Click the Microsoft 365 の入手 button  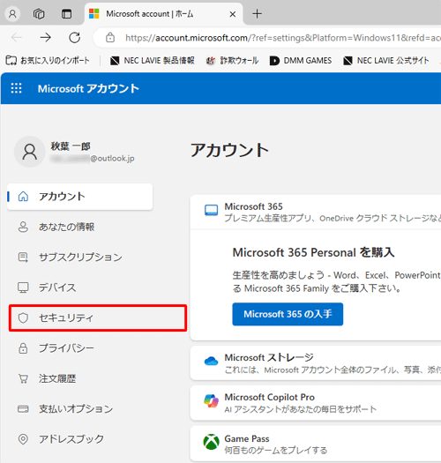pos(288,314)
